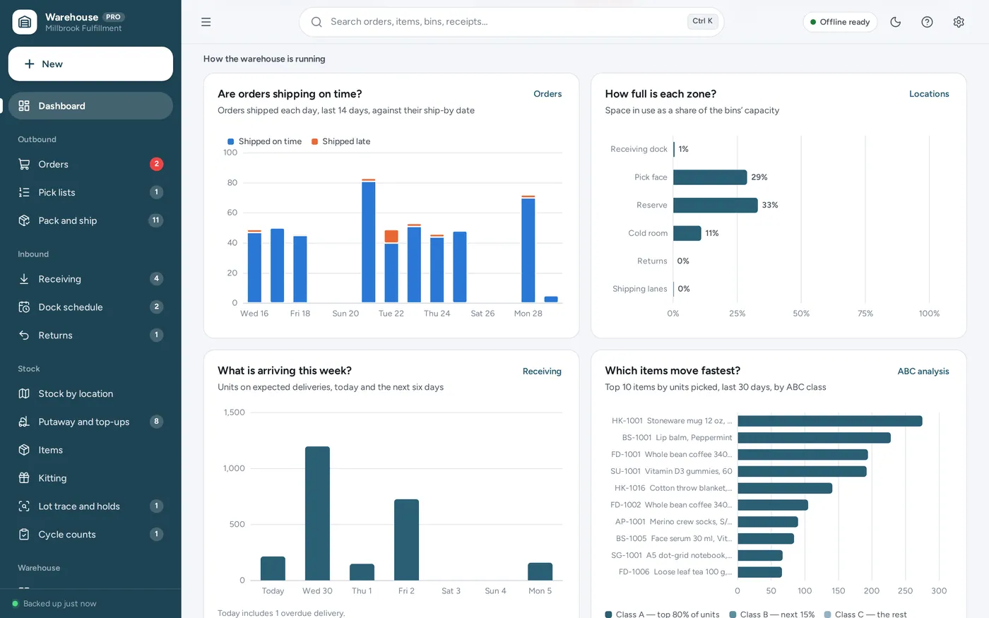The height and width of the screenshot is (618, 989).
Task: Click the Pick lists icon
Action: coord(24,193)
